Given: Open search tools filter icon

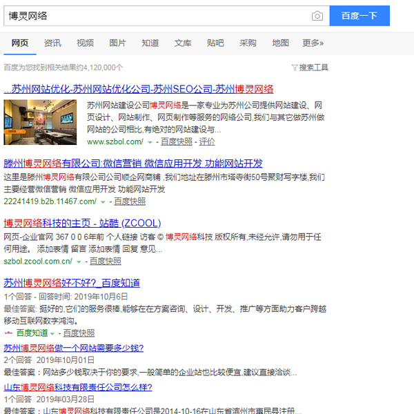Looking at the screenshot, I should point(295,68).
